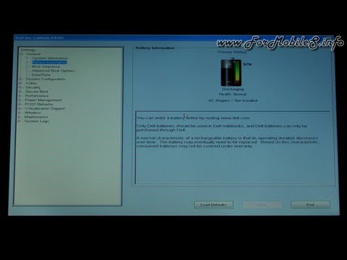Expand the POST Behavior node
This screenshot has height=260, width=347.
point(20,104)
